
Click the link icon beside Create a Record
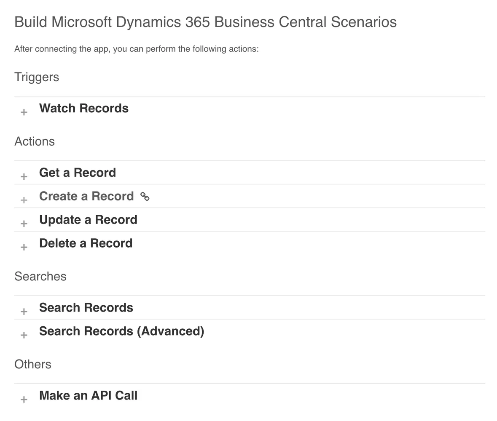pos(145,197)
